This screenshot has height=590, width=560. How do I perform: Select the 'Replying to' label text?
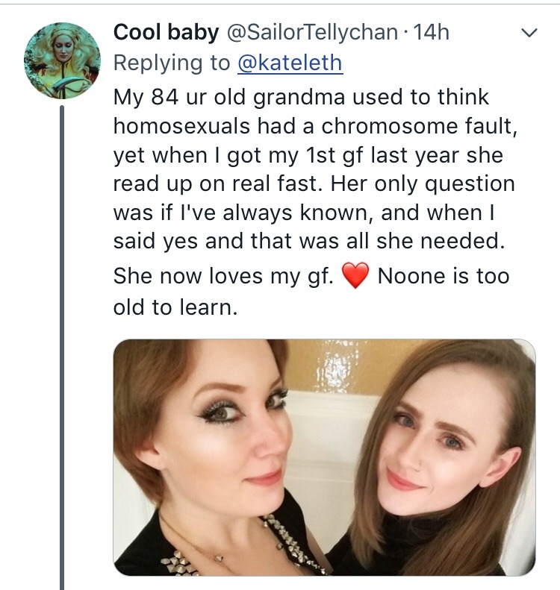coord(172,63)
